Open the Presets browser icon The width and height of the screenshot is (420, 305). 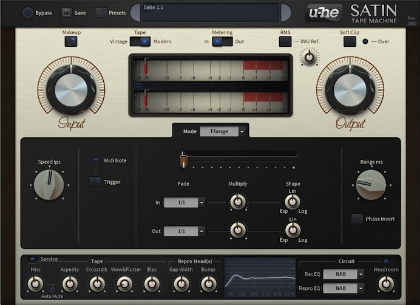[x=101, y=12]
